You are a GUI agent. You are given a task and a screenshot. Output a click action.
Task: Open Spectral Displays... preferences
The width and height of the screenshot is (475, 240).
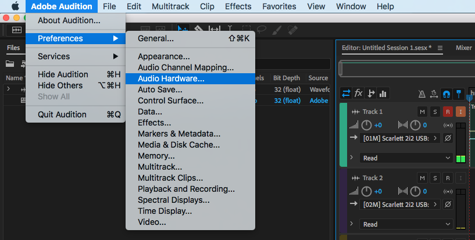pyautogui.click(x=190, y=200)
